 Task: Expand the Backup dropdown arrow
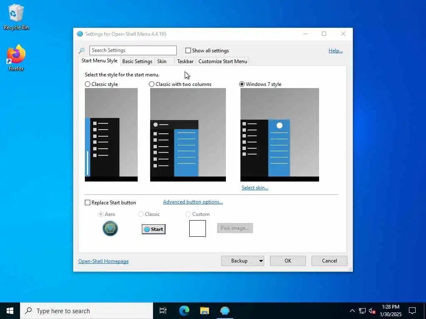(x=260, y=261)
